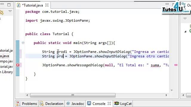The image size is (191, 107).
Task: Open the Javadoc view tab
Action: pyautogui.click(x=75, y=104)
